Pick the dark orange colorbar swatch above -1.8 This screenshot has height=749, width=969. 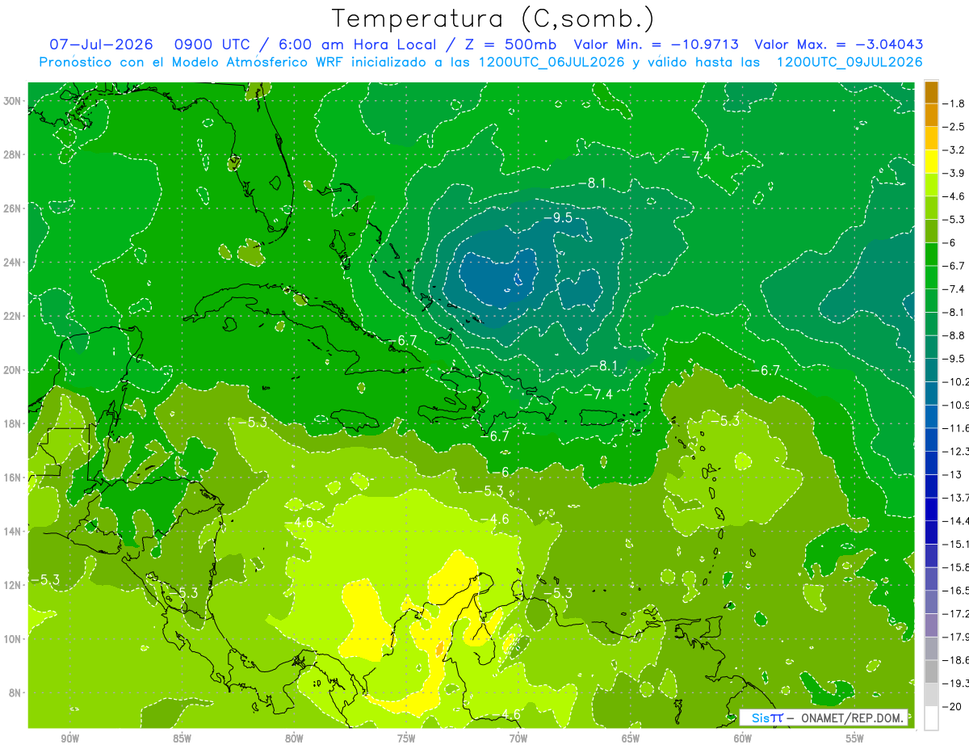click(931, 92)
